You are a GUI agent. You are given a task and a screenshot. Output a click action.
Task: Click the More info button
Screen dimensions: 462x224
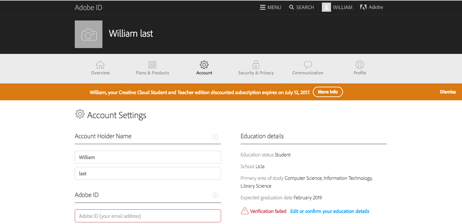328,92
